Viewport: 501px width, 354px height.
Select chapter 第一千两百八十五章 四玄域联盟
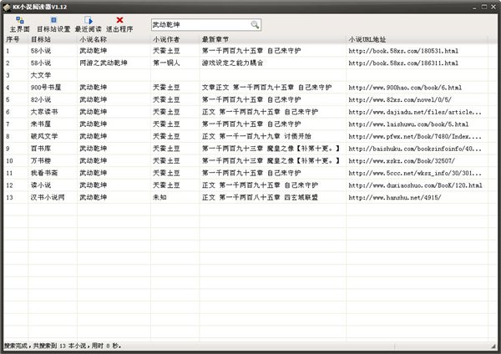click(x=268, y=197)
